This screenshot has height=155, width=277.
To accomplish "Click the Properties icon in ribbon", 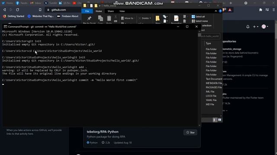I will tap(176, 18).
